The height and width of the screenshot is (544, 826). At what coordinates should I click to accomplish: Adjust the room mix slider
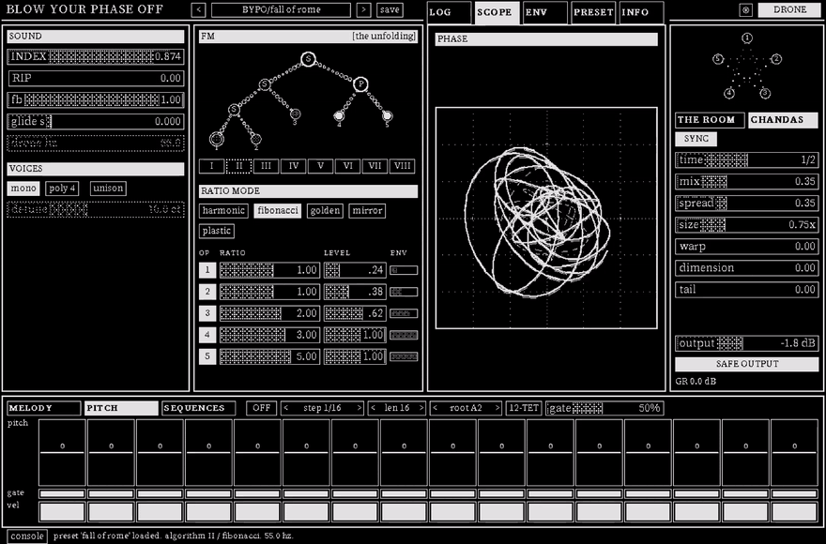pyautogui.click(x=747, y=182)
